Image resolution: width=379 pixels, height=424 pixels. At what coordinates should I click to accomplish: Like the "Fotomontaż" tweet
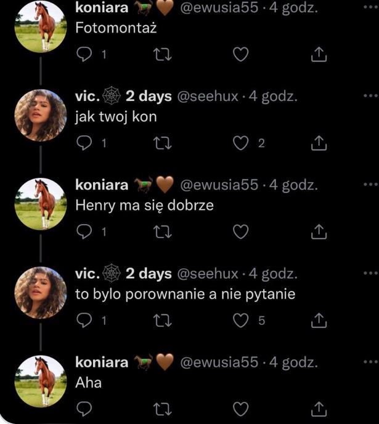(242, 55)
